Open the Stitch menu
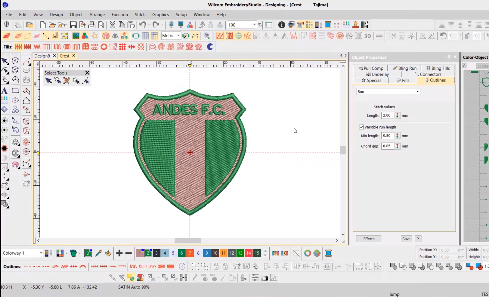Image resolution: width=489 pixels, height=297 pixels. coord(140,15)
